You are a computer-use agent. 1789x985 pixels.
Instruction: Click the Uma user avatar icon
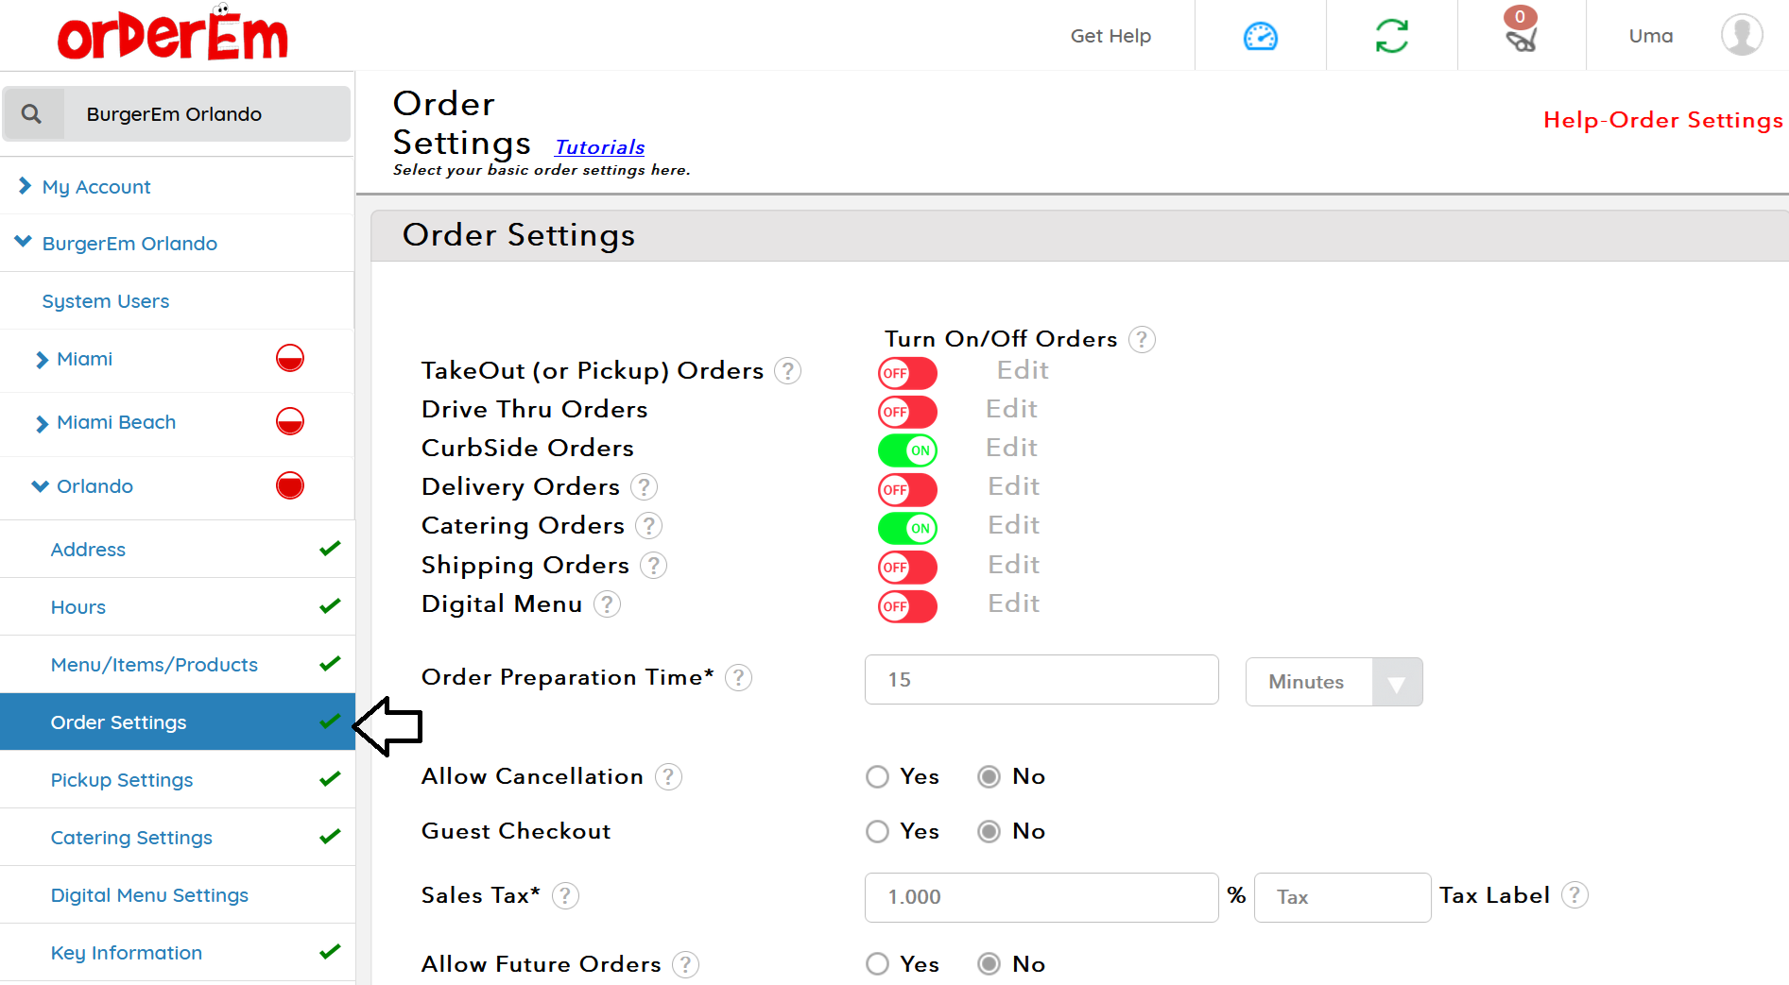click(1741, 35)
